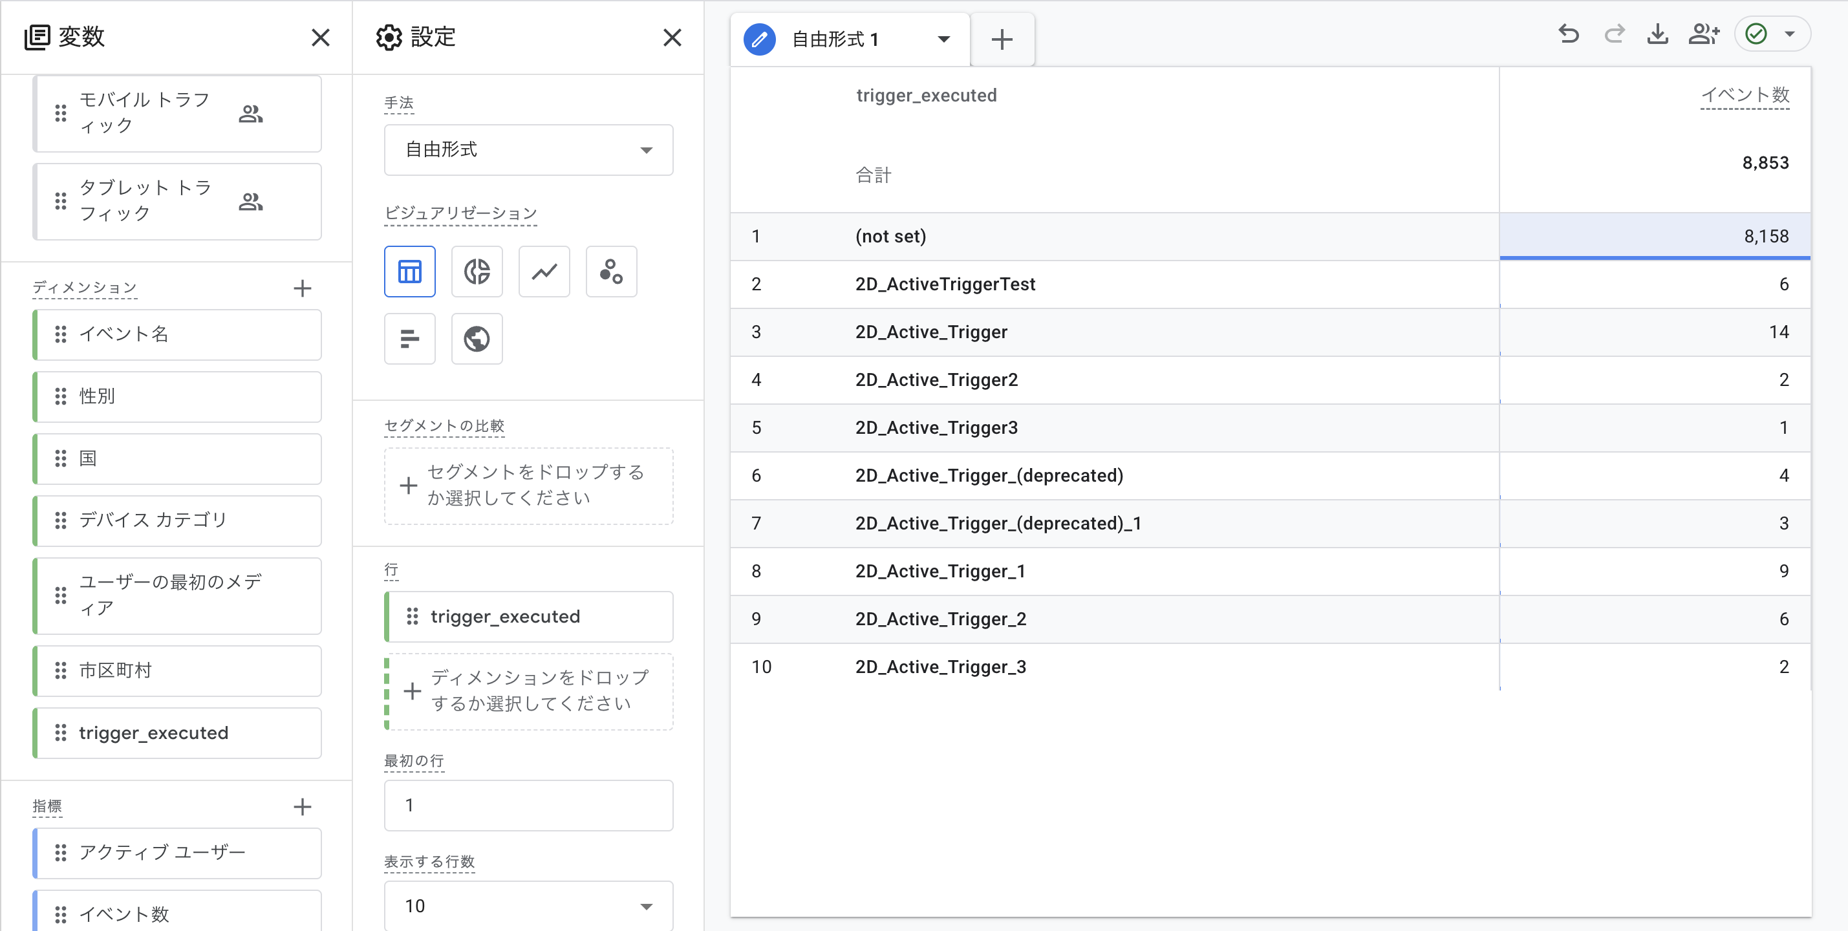Click the 2D_ActiveTriggerTest row
Screen dimensions: 1848x931
pyautogui.click(x=1271, y=284)
